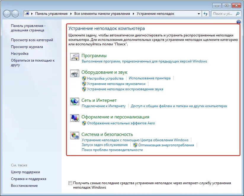
Task: Expand arrow after Панель управления breadcrumb
Action: (x=71, y=14)
